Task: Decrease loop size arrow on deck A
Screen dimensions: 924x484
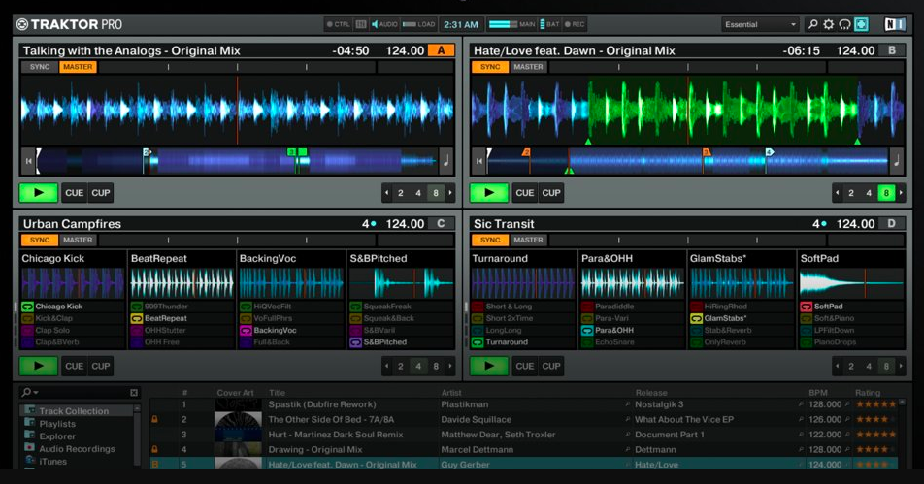Action: pyautogui.click(x=386, y=193)
